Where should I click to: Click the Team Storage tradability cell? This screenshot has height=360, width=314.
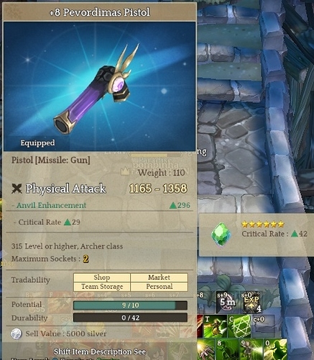(x=102, y=287)
